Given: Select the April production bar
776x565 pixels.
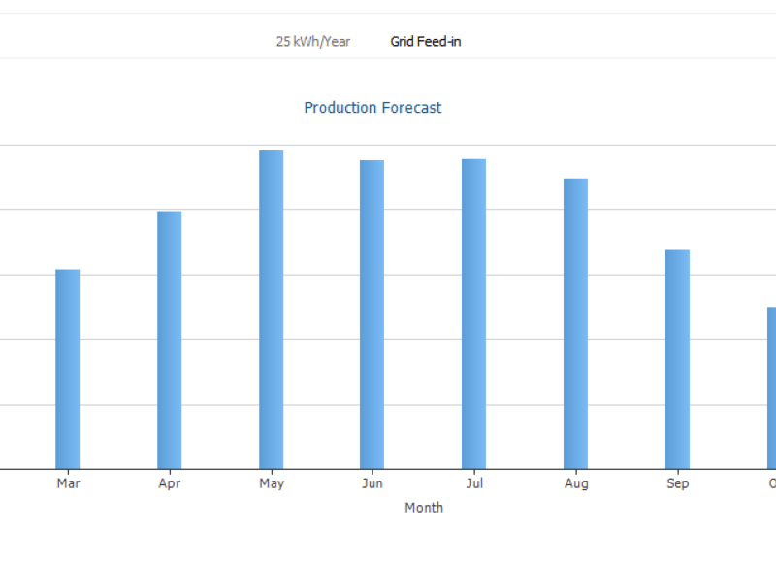Looking at the screenshot, I should tap(169, 340).
